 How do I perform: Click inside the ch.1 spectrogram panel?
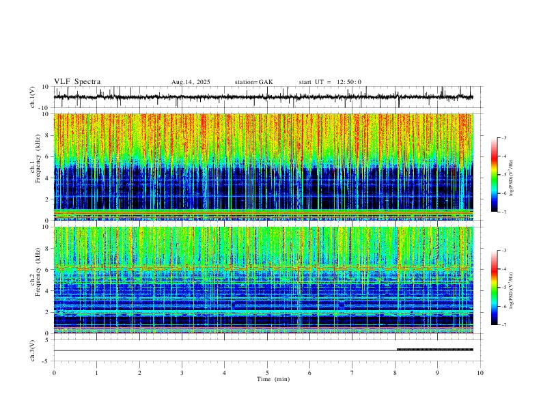(x=264, y=167)
